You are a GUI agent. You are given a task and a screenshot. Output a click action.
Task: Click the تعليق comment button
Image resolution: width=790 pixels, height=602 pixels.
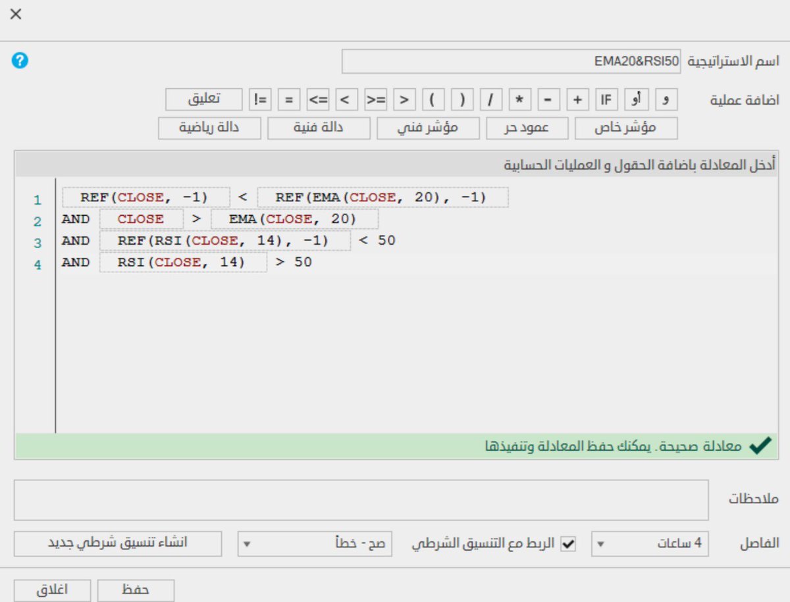pos(205,100)
